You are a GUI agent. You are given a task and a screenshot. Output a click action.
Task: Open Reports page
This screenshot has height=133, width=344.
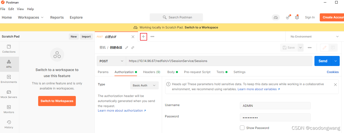57,17
